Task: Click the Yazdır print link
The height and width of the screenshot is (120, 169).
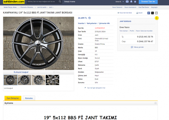Action: pyautogui.click(x=139, y=13)
